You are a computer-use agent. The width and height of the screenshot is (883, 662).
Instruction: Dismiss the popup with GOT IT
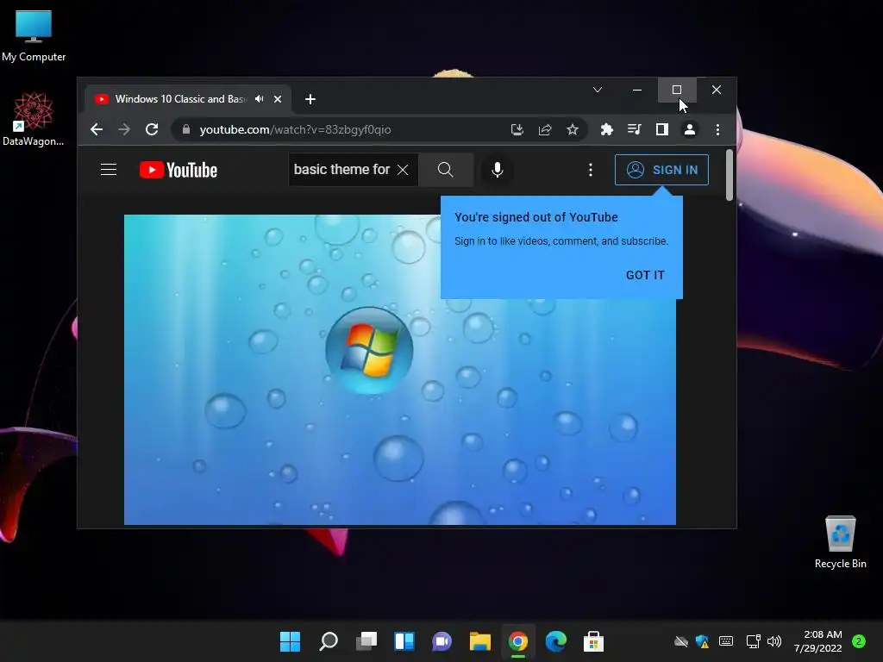click(645, 275)
